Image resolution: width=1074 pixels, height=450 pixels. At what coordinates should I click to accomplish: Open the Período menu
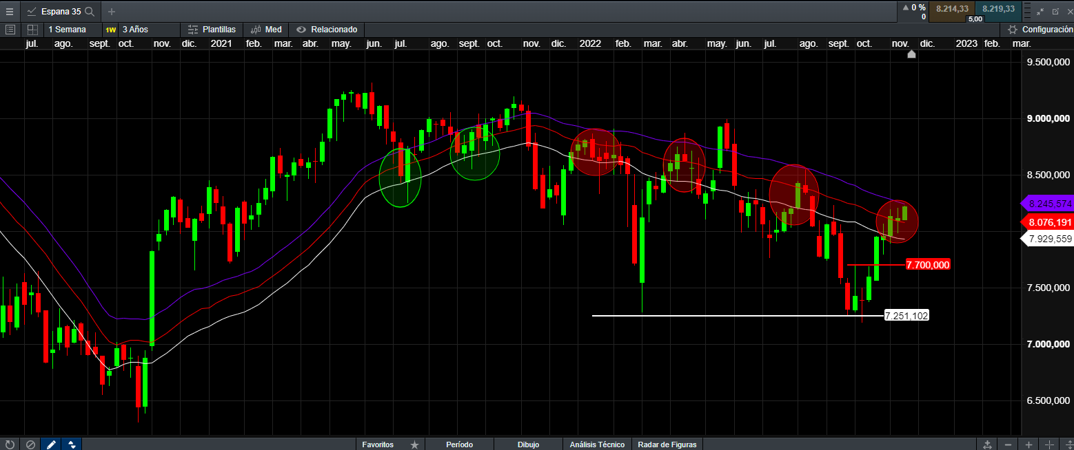460,444
